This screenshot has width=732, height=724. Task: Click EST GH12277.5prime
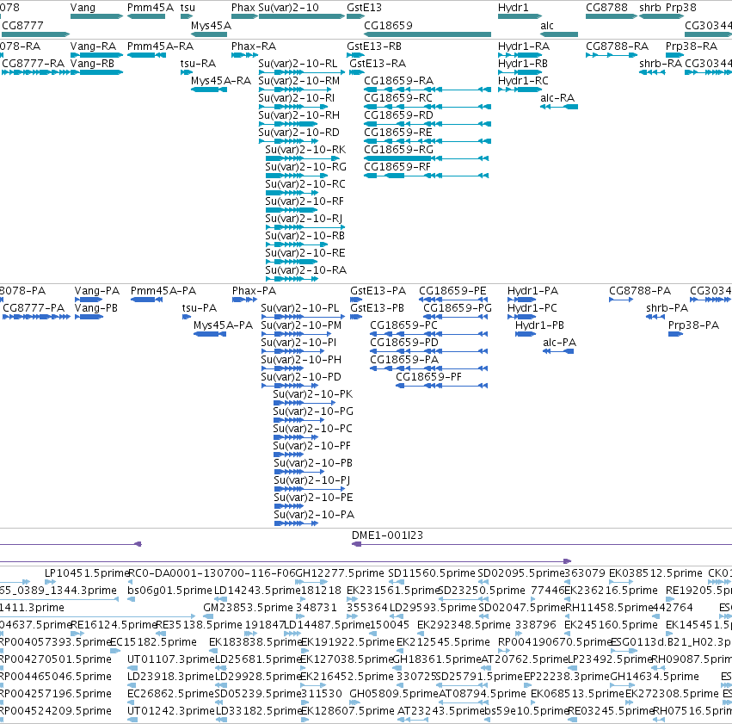pos(312,582)
